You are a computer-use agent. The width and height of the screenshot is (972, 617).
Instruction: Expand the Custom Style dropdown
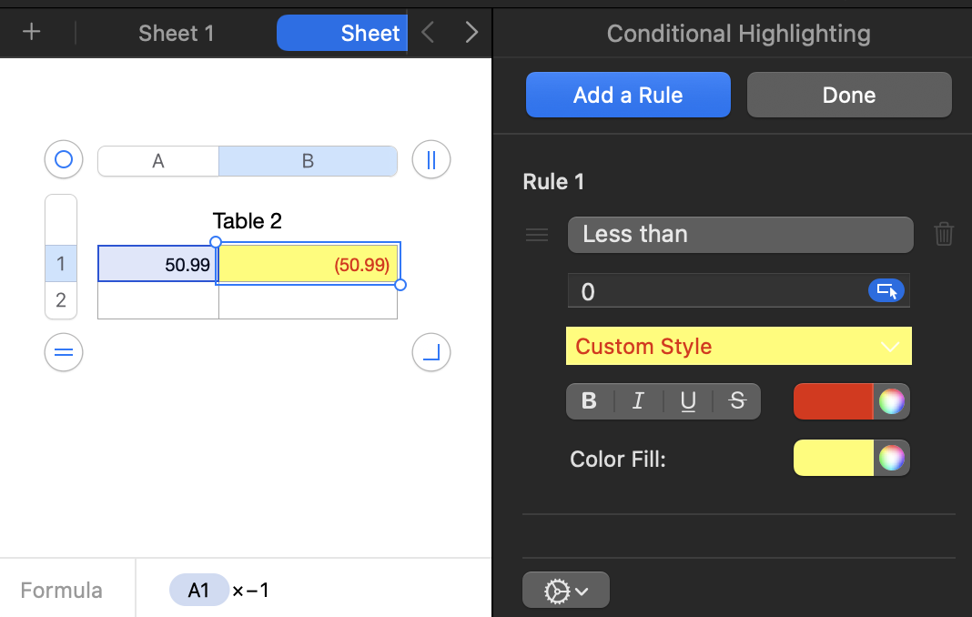click(x=738, y=347)
